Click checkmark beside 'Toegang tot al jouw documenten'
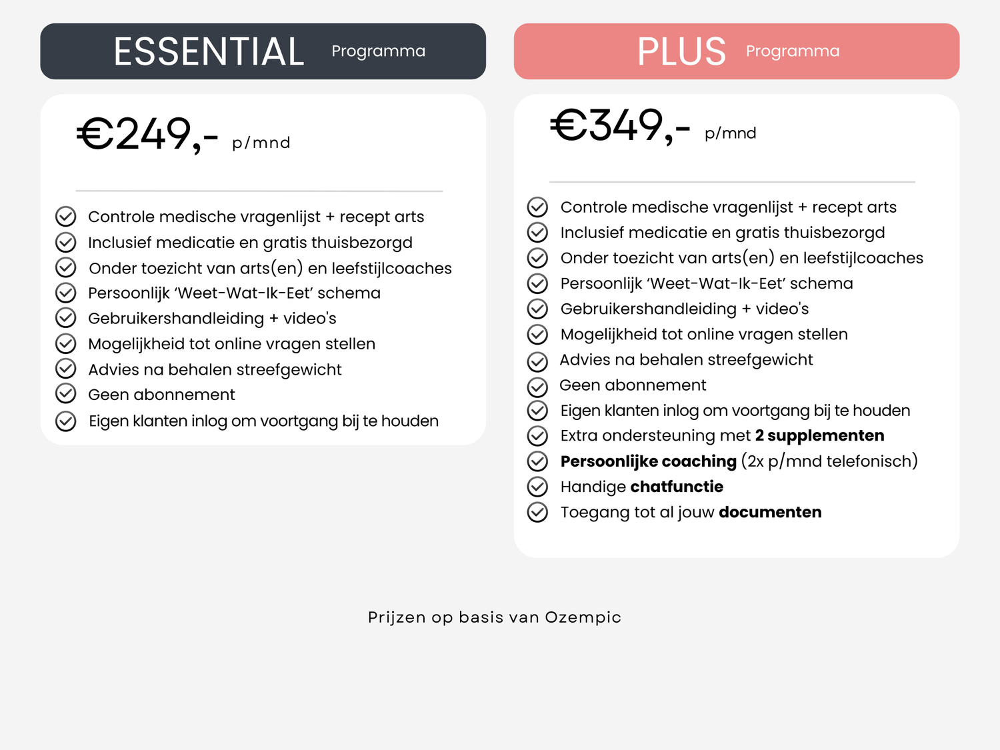 (x=537, y=512)
